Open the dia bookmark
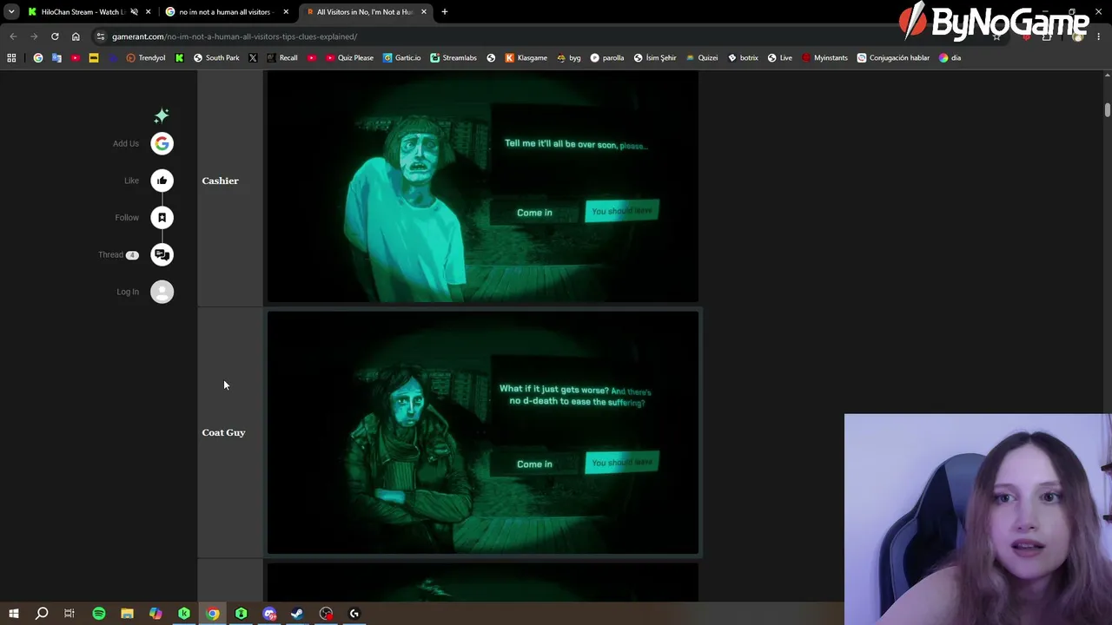This screenshot has width=1112, height=625. pos(950,58)
